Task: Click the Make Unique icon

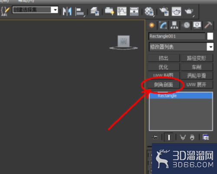Action: pyautogui.click(x=183, y=137)
